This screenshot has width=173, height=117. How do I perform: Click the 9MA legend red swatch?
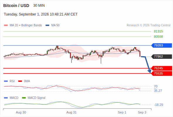click(x=20, y=81)
